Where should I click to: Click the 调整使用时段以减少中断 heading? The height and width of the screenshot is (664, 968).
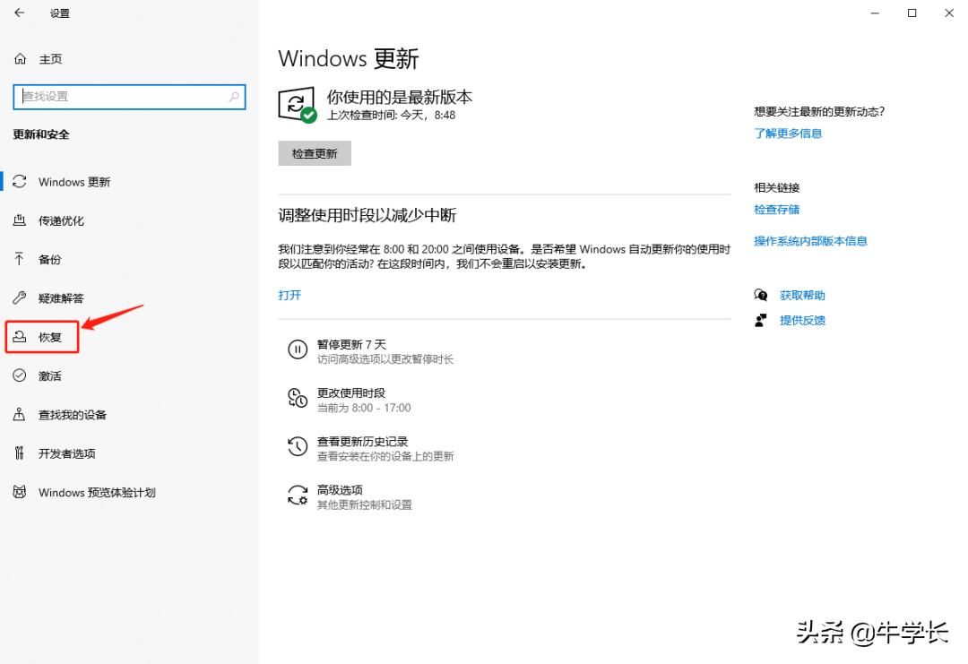(x=367, y=215)
